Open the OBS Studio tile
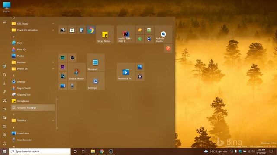 pos(72,58)
